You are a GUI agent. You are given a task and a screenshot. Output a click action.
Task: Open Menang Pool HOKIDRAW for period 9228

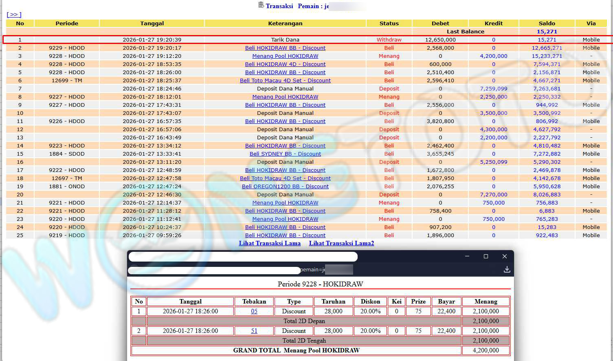tap(285, 56)
